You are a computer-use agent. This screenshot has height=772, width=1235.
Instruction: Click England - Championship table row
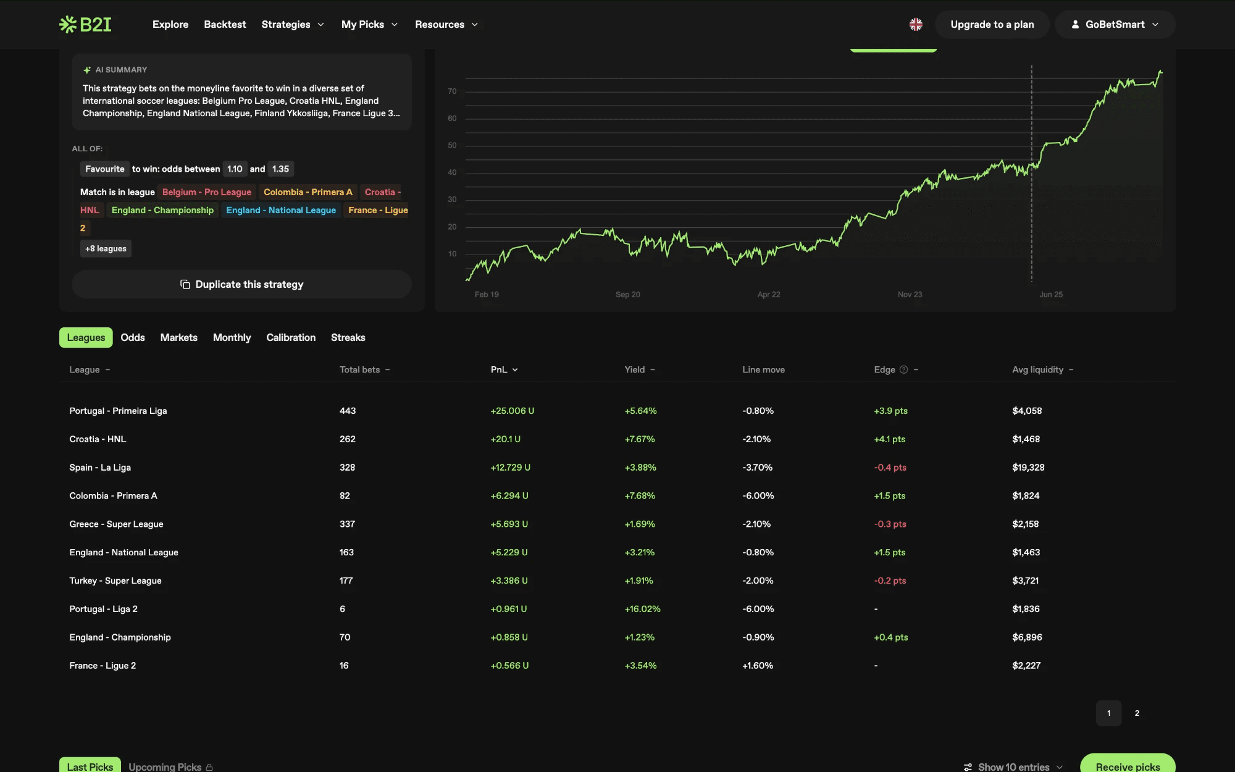617,637
